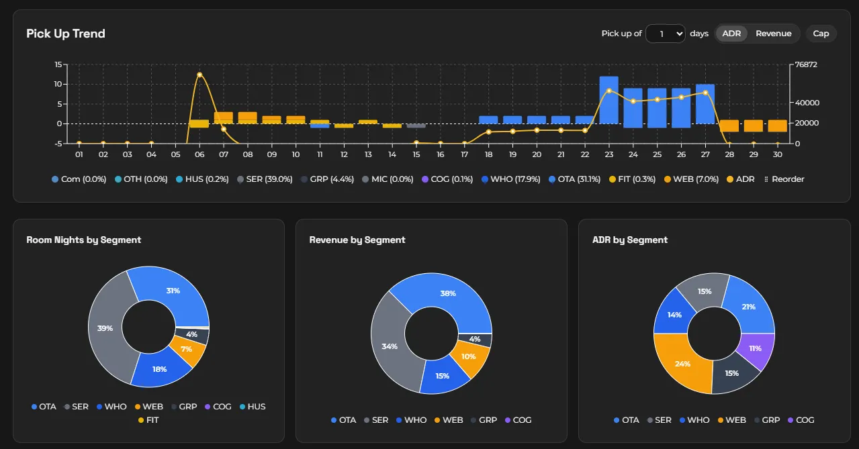This screenshot has width=859, height=449.
Task: Click the blue bar for day 27
Action: click(x=705, y=104)
